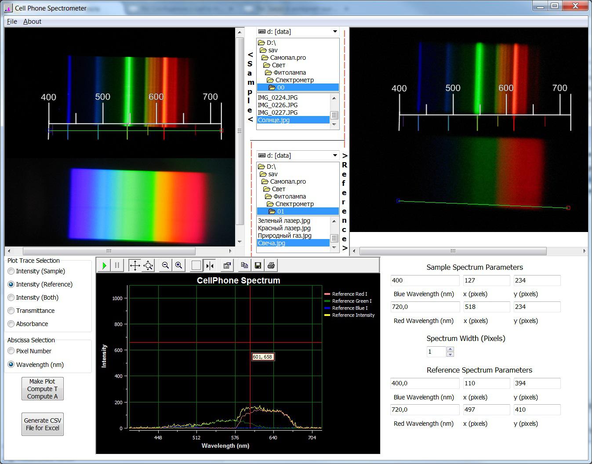Save the plot with floppy disk icon
The width and height of the screenshot is (592, 464).
point(258,265)
